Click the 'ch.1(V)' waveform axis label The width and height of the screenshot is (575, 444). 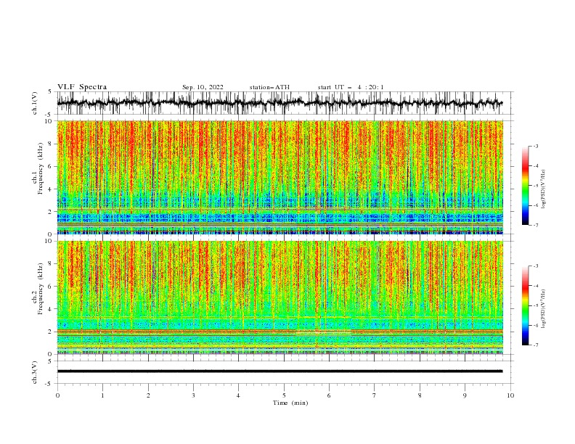point(35,103)
